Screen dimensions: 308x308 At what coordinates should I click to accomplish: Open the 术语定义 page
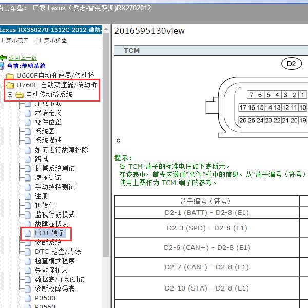click(x=48, y=113)
